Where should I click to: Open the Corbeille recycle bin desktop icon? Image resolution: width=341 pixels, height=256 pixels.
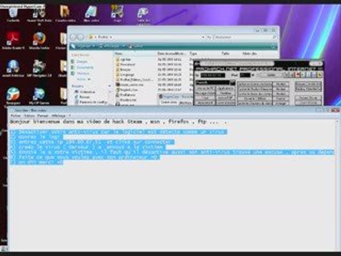pos(13,14)
